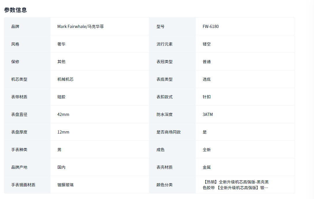Viewport: 314px width, 199px height.
Task: Click the mirror material value 镀膜玻璃
Action: point(65,185)
